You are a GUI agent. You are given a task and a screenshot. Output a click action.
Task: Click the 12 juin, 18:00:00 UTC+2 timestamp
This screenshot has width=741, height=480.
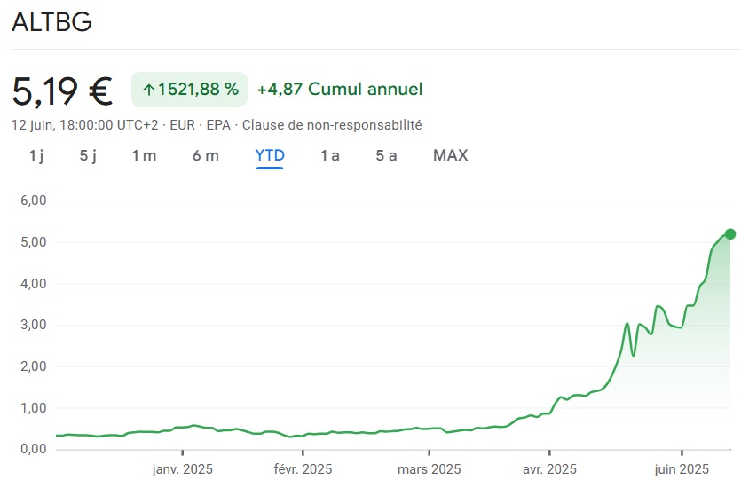84,125
